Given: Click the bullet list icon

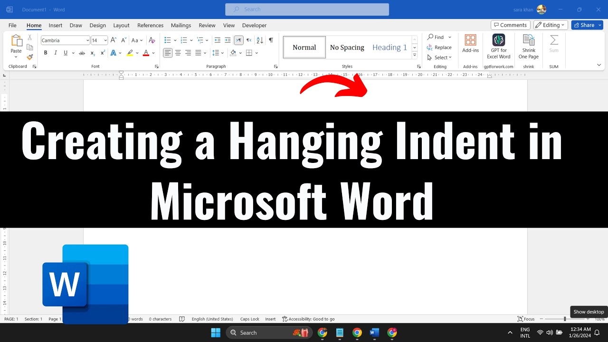Looking at the screenshot, I should [168, 40].
